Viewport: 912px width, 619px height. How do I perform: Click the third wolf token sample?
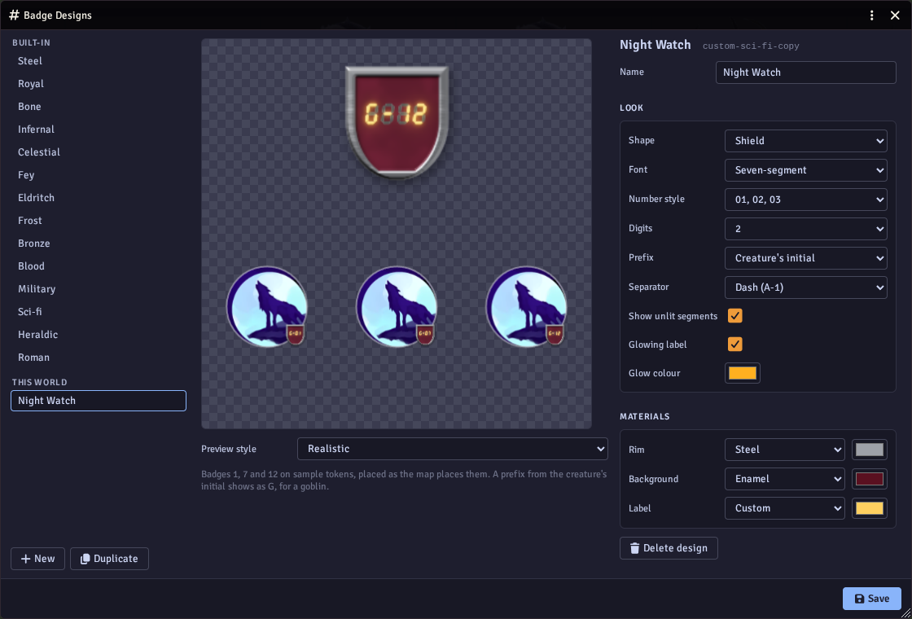pos(526,307)
